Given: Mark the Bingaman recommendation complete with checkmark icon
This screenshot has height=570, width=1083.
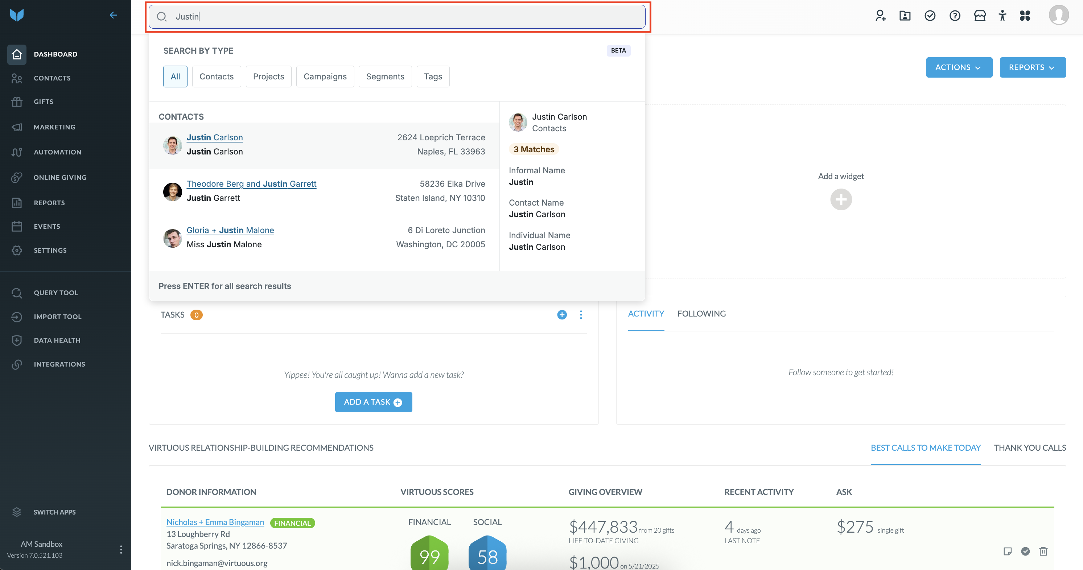Looking at the screenshot, I should pos(1025,551).
